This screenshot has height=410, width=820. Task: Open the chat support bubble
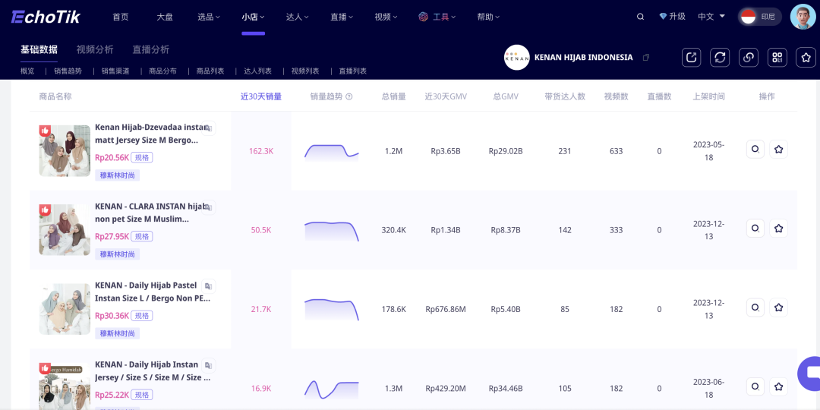click(809, 373)
